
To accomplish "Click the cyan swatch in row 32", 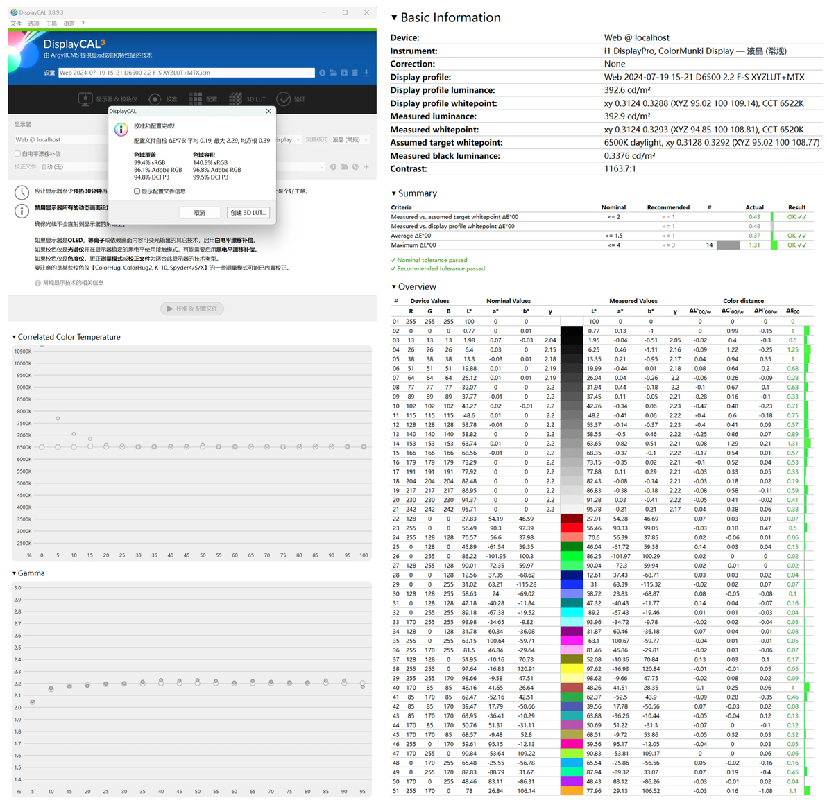I will [x=571, y=613].
